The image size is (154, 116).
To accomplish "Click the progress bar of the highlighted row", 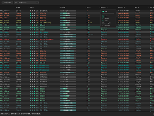I will (68, 27).
